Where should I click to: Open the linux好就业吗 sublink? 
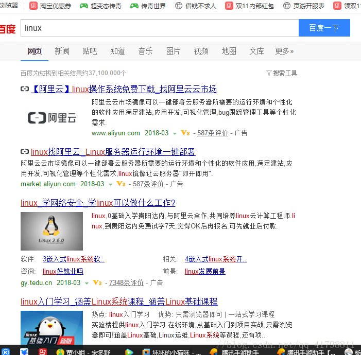[x=63, y=272]
